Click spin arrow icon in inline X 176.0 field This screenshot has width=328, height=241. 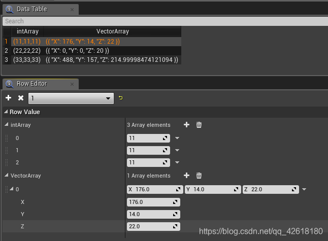point(178,189)
